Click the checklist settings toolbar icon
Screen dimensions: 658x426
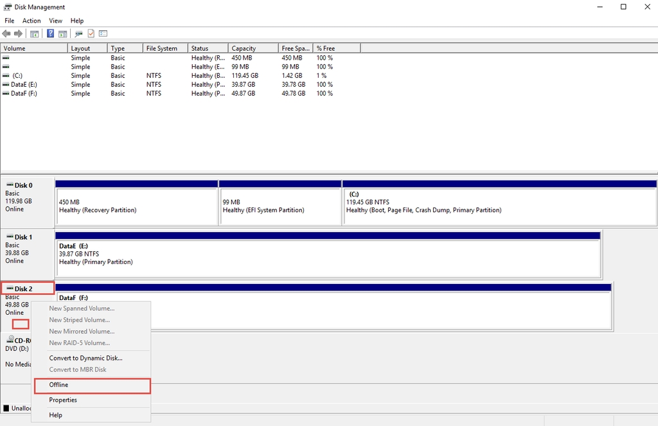103,33
